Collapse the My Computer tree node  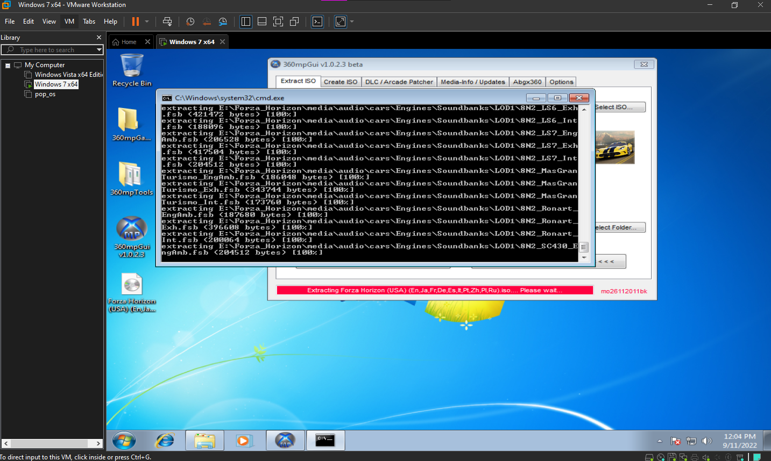[x=8, y=66]
